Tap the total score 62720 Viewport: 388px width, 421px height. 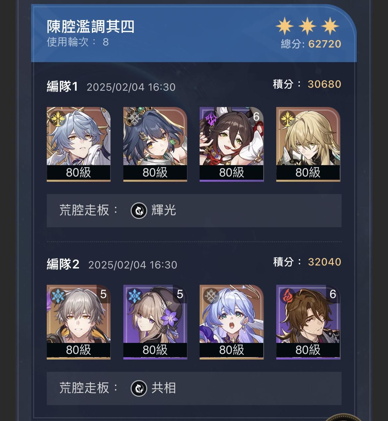(325, 44)
